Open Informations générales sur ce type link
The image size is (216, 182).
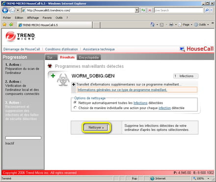coord(122,90)
